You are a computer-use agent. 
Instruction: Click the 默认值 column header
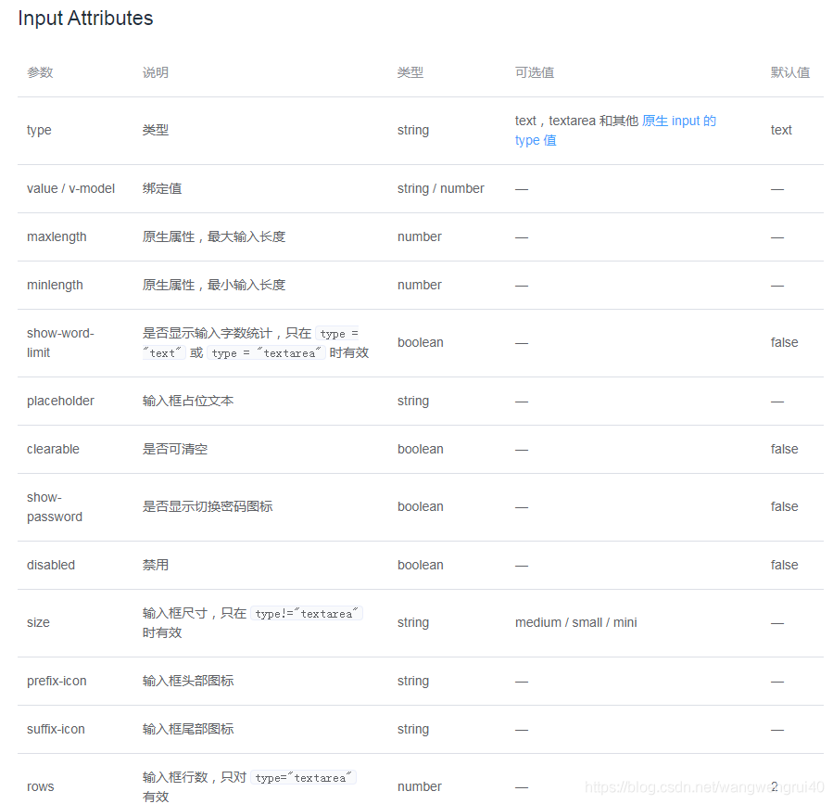790,72
